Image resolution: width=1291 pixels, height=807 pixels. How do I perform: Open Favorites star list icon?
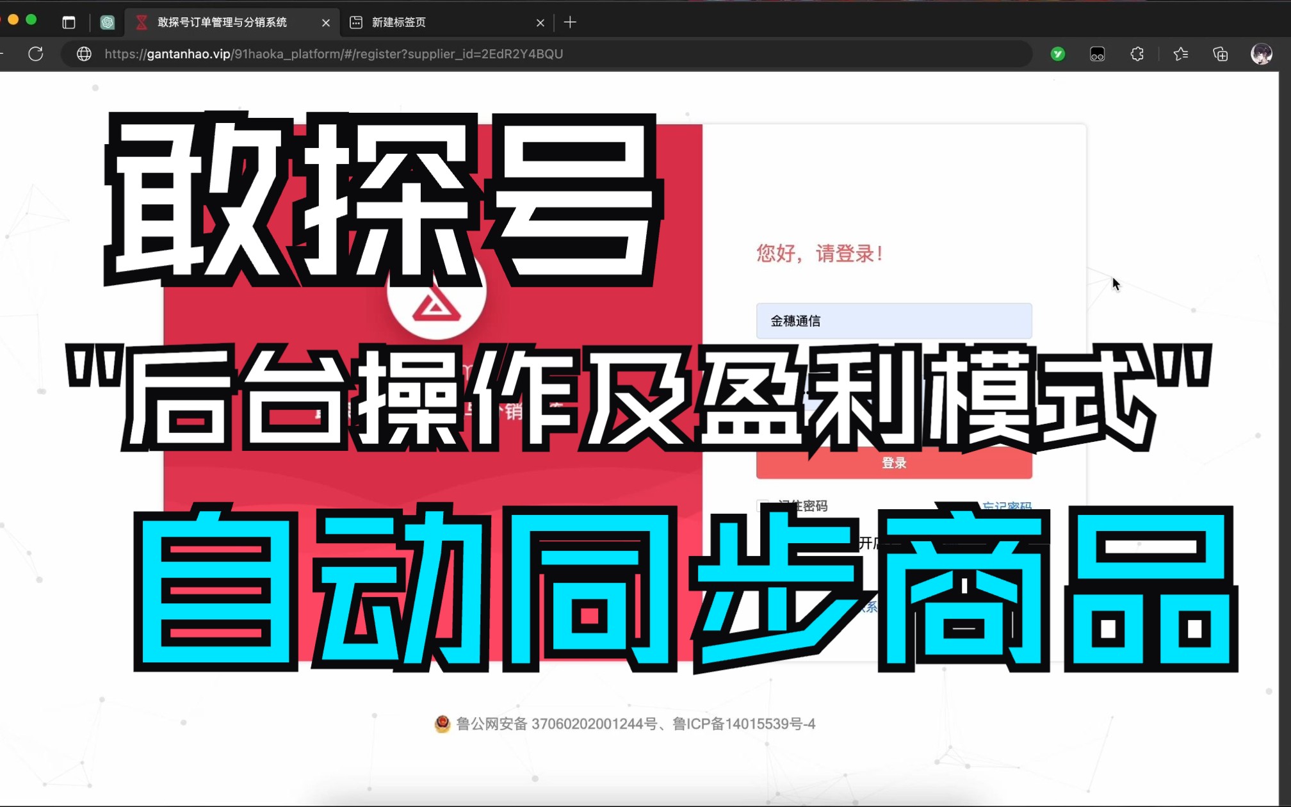pyautogui.click(x=1181, y=54)
